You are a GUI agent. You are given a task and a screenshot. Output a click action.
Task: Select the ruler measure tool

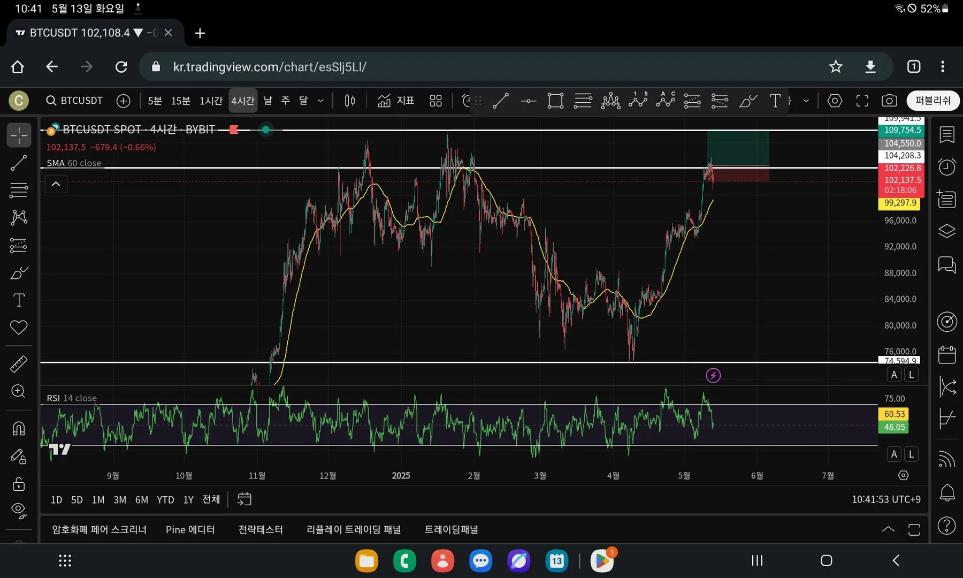pyautogui.click(x=19, y=364)
